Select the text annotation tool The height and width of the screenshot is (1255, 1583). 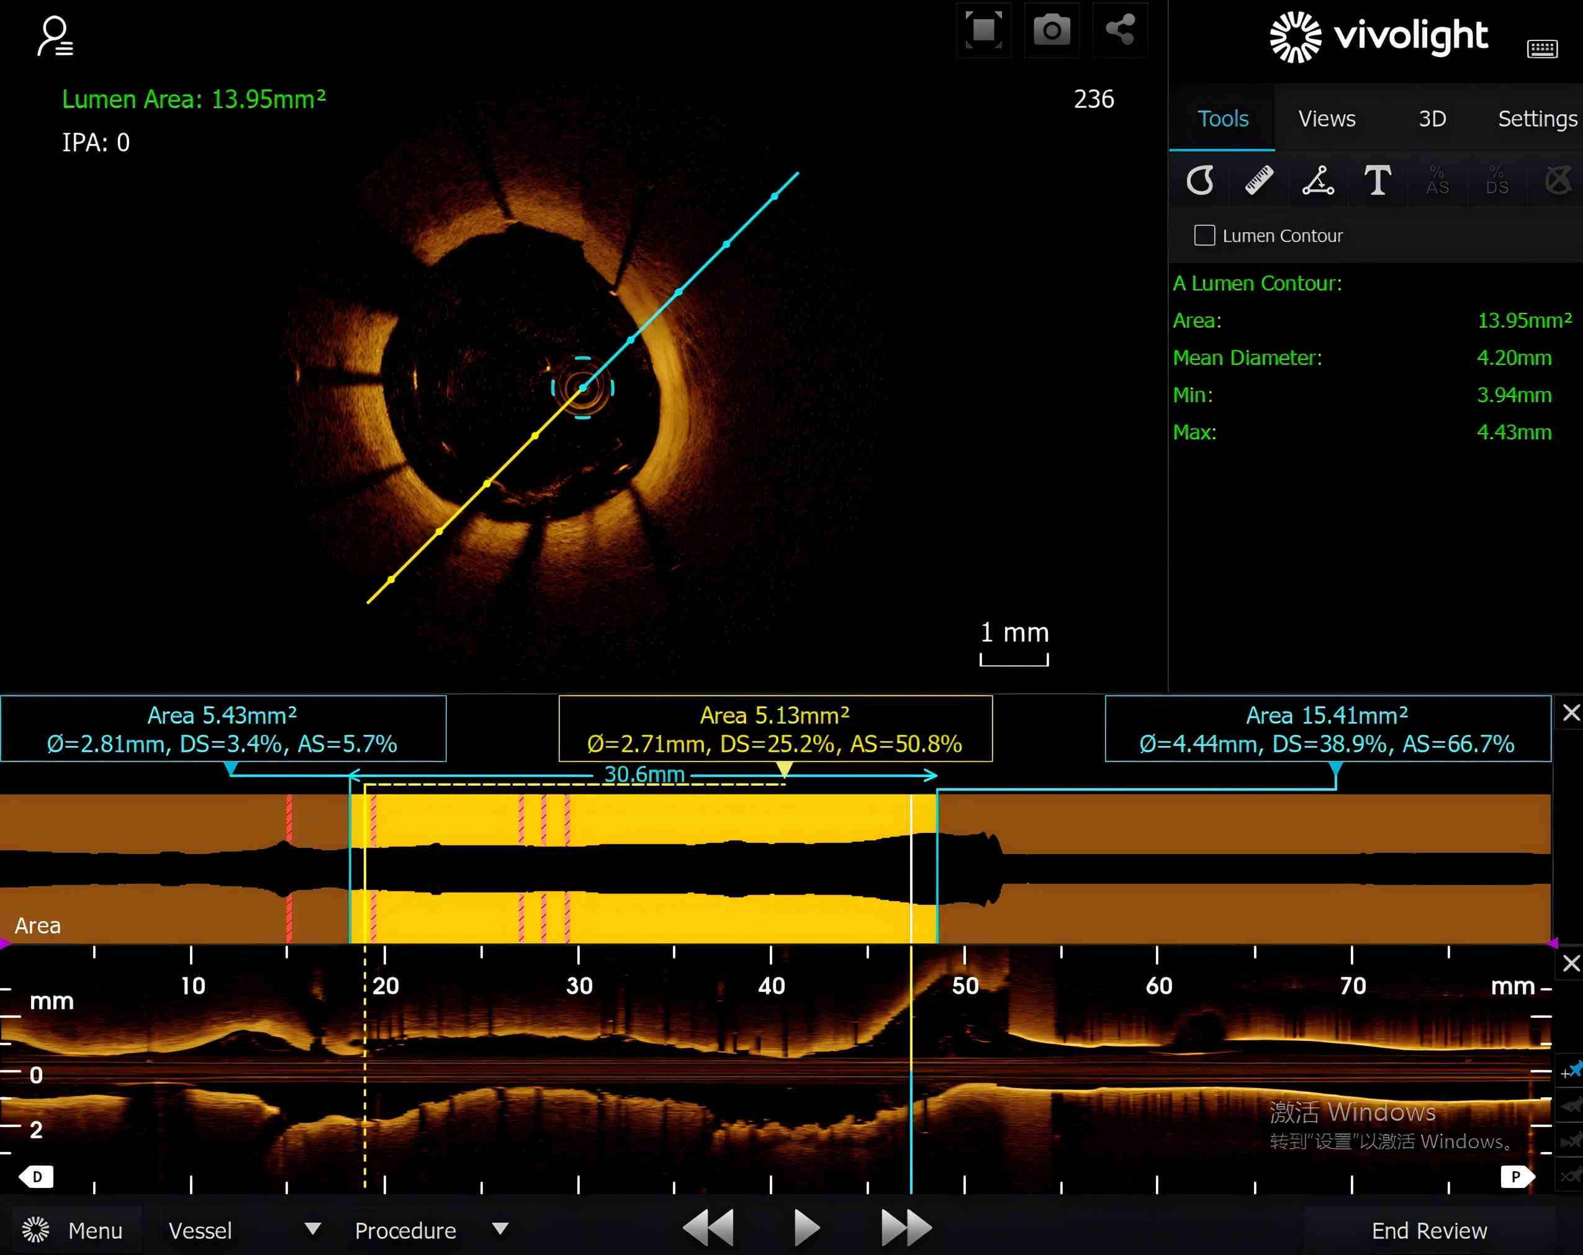click(x=1377, y=181)
